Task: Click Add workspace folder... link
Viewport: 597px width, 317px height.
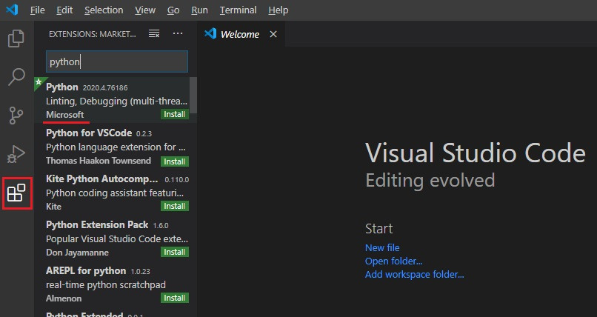Action: click(x=415, y=274)
